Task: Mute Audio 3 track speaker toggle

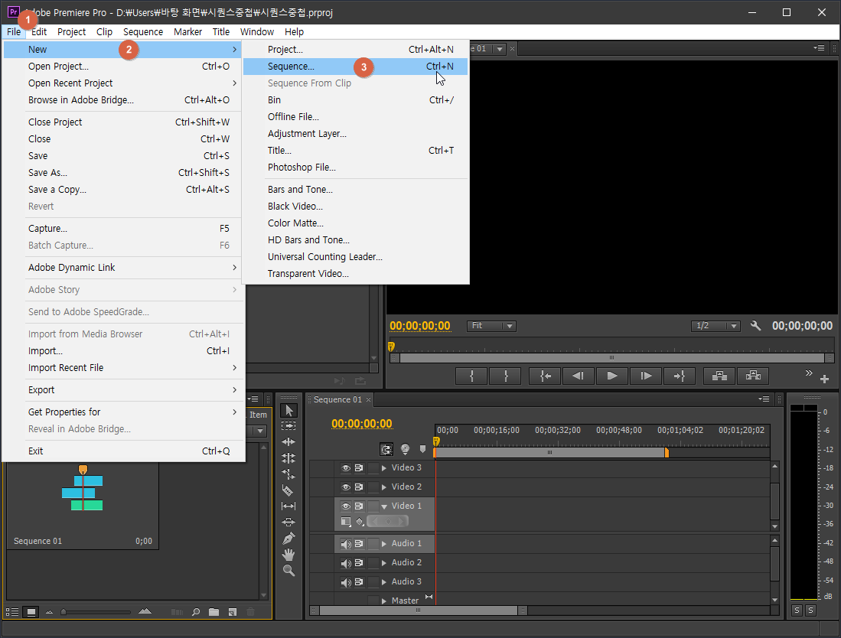Action: click(x=346, y=582)
